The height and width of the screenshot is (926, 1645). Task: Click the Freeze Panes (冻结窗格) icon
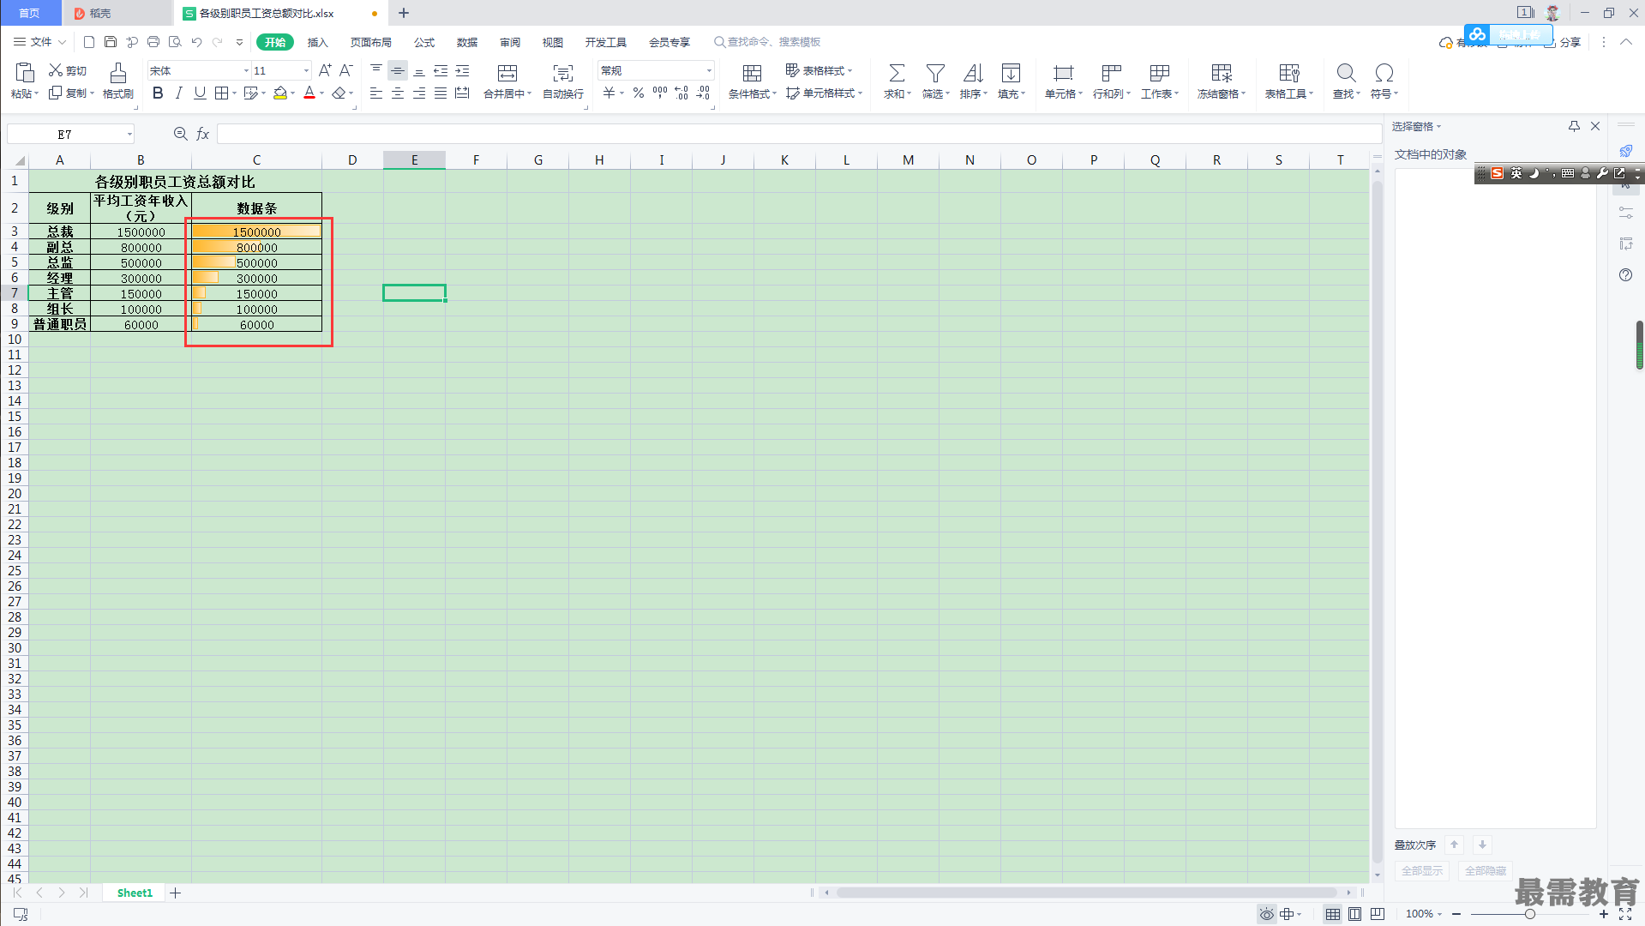click(1222, 73)
